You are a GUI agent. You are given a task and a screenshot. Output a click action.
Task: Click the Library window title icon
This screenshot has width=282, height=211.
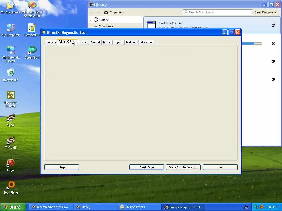pos(91,5)
